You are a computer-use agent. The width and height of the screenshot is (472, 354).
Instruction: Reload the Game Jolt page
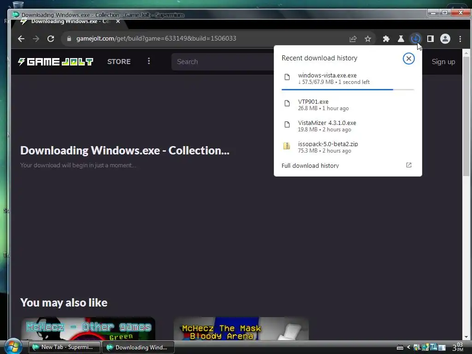(51, 39)
